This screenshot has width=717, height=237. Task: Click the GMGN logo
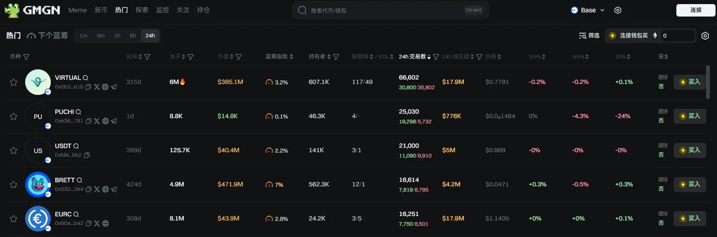click(x=32, y=10)
